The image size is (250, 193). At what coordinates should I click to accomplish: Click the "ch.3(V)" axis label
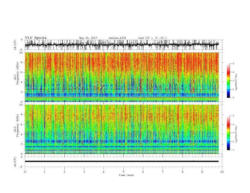pyautogui.click(x=15, y=162)
